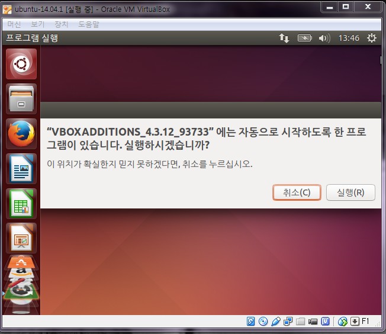Click the hard disk activity status icon

pyautogui.click(x=251, y=322)
